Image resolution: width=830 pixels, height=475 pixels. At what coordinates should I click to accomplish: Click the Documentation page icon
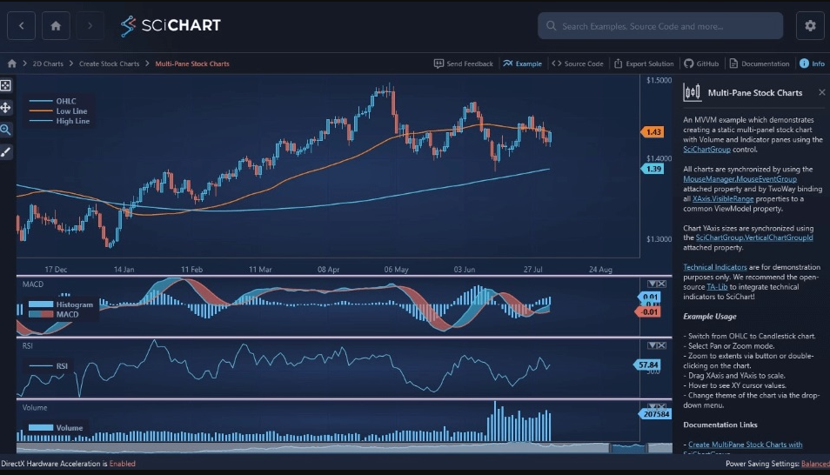point(733,64)
